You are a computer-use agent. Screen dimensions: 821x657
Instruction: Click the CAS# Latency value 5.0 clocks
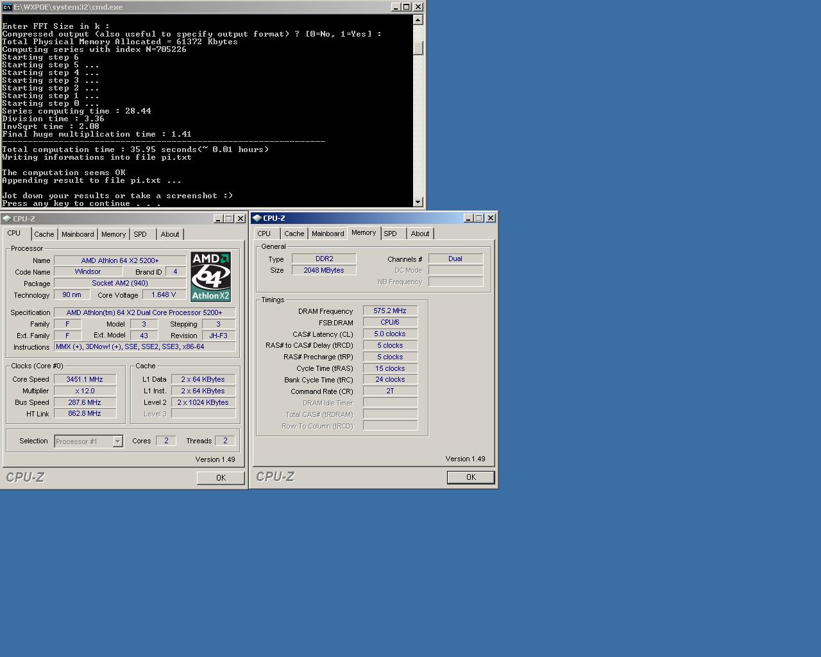pos(390,334)
